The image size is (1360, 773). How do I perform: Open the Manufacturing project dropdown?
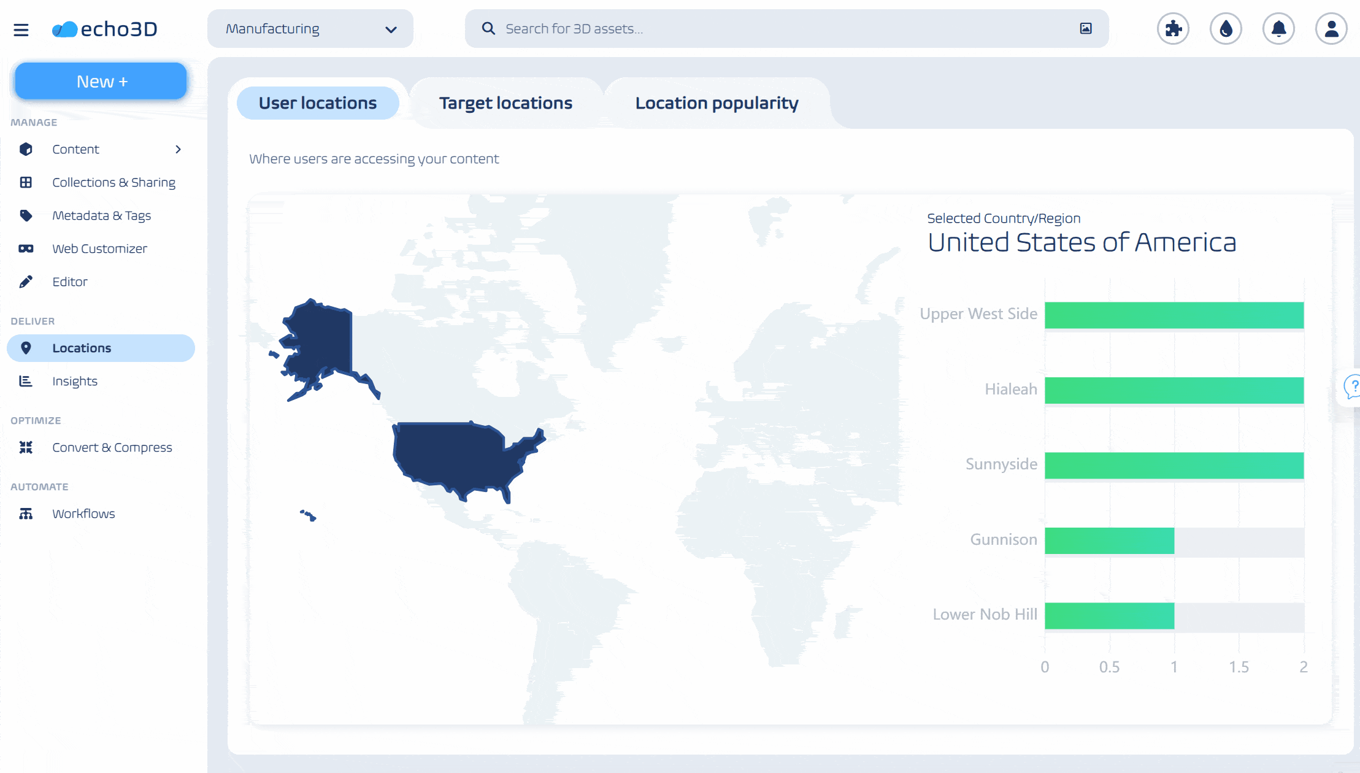point(310,29)
